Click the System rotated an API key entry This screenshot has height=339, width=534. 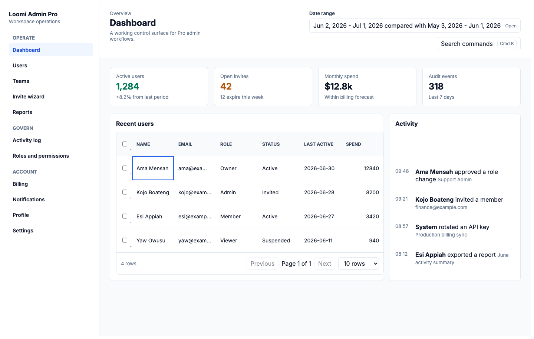coord(455,231)
